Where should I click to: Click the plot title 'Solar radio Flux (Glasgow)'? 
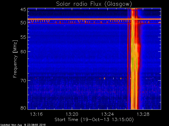(x=94, y=4)
